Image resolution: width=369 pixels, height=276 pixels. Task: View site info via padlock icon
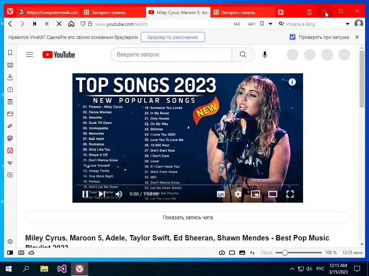click(x=90, y=24)
